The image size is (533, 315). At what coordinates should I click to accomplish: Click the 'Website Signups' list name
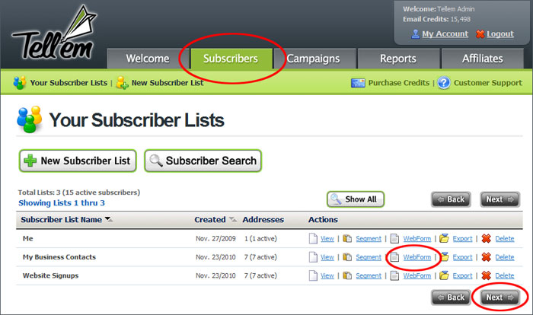point(50,275)
